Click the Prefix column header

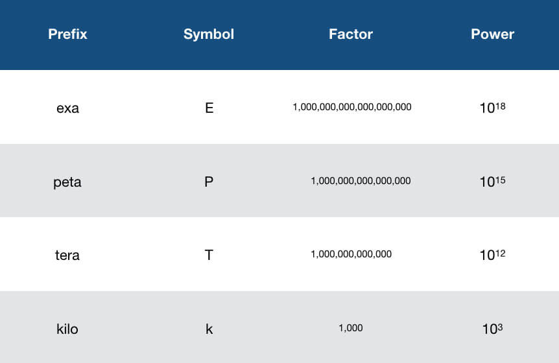67,34
